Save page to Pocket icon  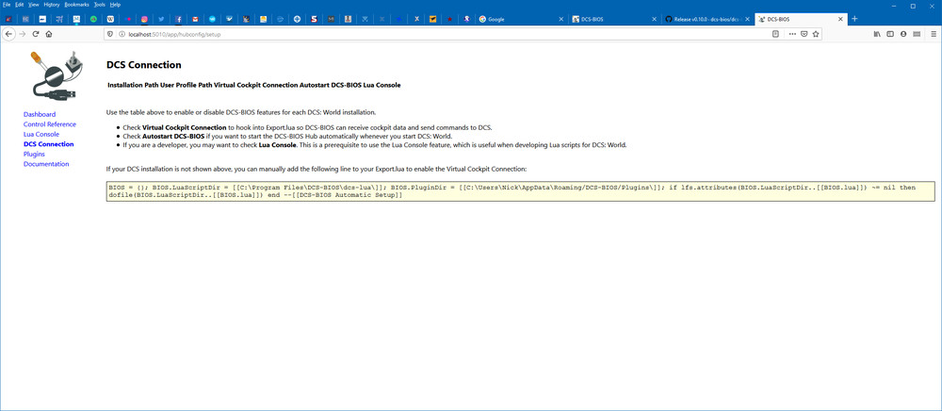click(804, 34)
